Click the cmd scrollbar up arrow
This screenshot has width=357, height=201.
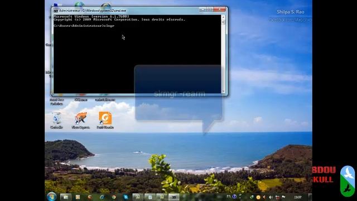(223, 17)
